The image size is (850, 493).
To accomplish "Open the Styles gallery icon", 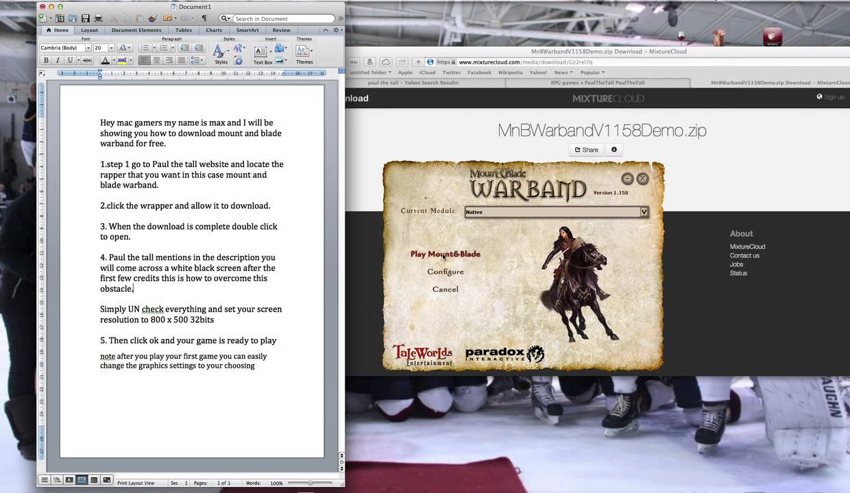I will point(221,53).
